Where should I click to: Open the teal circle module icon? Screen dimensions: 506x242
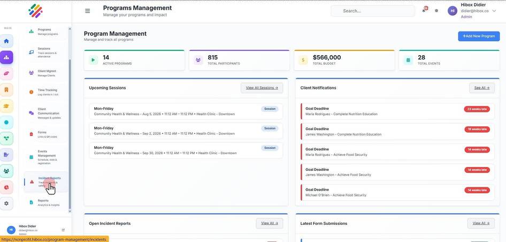pyautogui.click(x=6, y=123)
